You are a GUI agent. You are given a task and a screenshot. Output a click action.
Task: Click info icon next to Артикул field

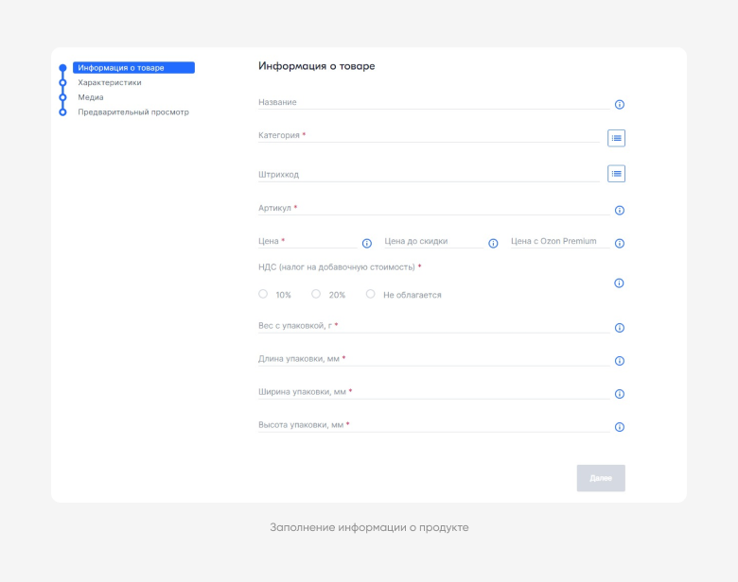[620, 210]
